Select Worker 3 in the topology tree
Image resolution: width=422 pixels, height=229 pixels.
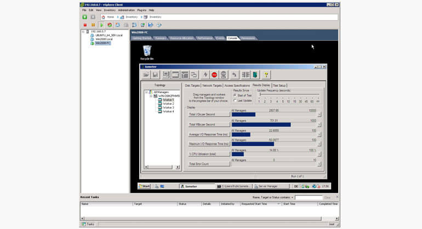pos(168,107)
